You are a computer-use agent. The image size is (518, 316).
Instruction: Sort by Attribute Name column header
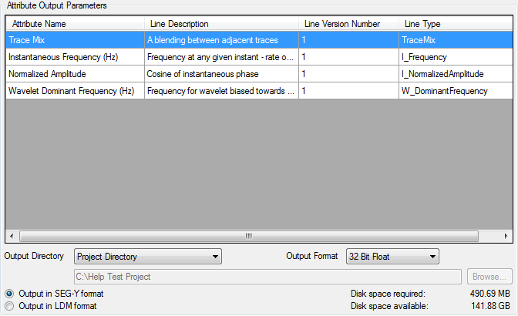(75, 24)
